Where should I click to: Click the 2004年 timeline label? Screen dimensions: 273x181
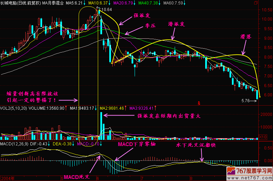click(x=6, y=178)
